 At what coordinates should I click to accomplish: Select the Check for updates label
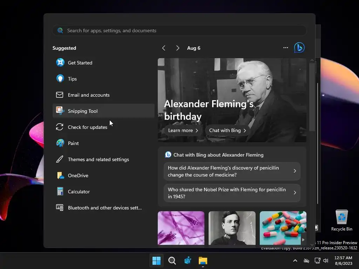(87, 127)
